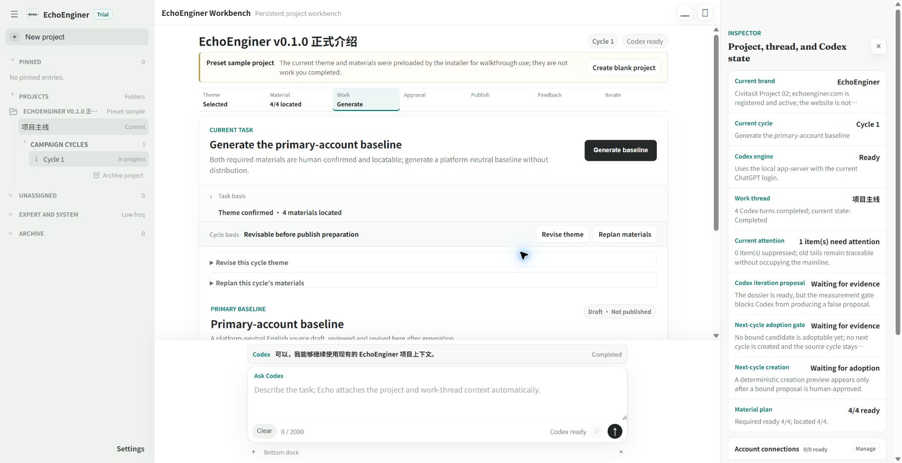The image size is (902, 463).
Task: Select the 项目主线 thread row
Action: 83,127
